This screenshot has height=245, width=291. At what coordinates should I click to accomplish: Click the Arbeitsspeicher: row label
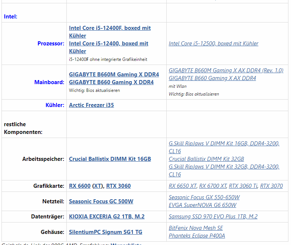[x=43, y=159]
